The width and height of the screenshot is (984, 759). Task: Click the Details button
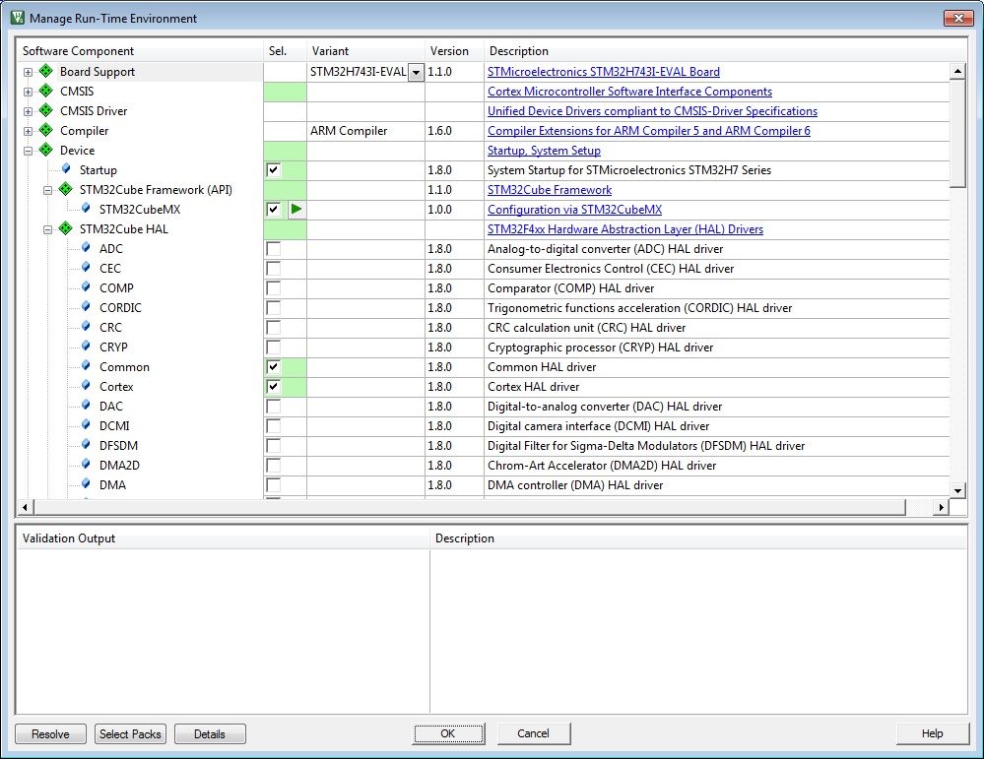pos(210,734)
